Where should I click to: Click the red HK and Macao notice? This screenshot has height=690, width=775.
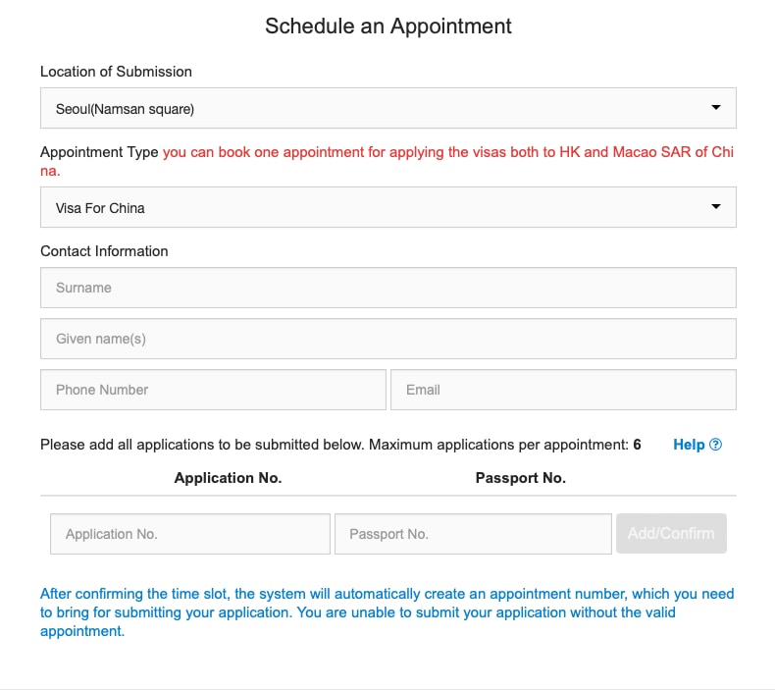click(447, 153)
